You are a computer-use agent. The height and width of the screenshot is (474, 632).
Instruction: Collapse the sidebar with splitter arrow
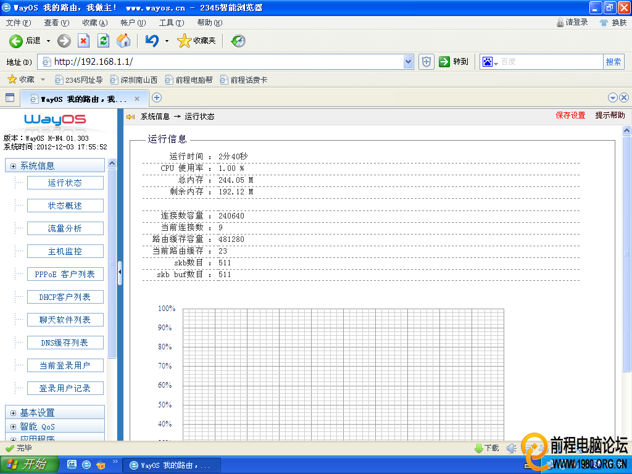tap(120, 272)
